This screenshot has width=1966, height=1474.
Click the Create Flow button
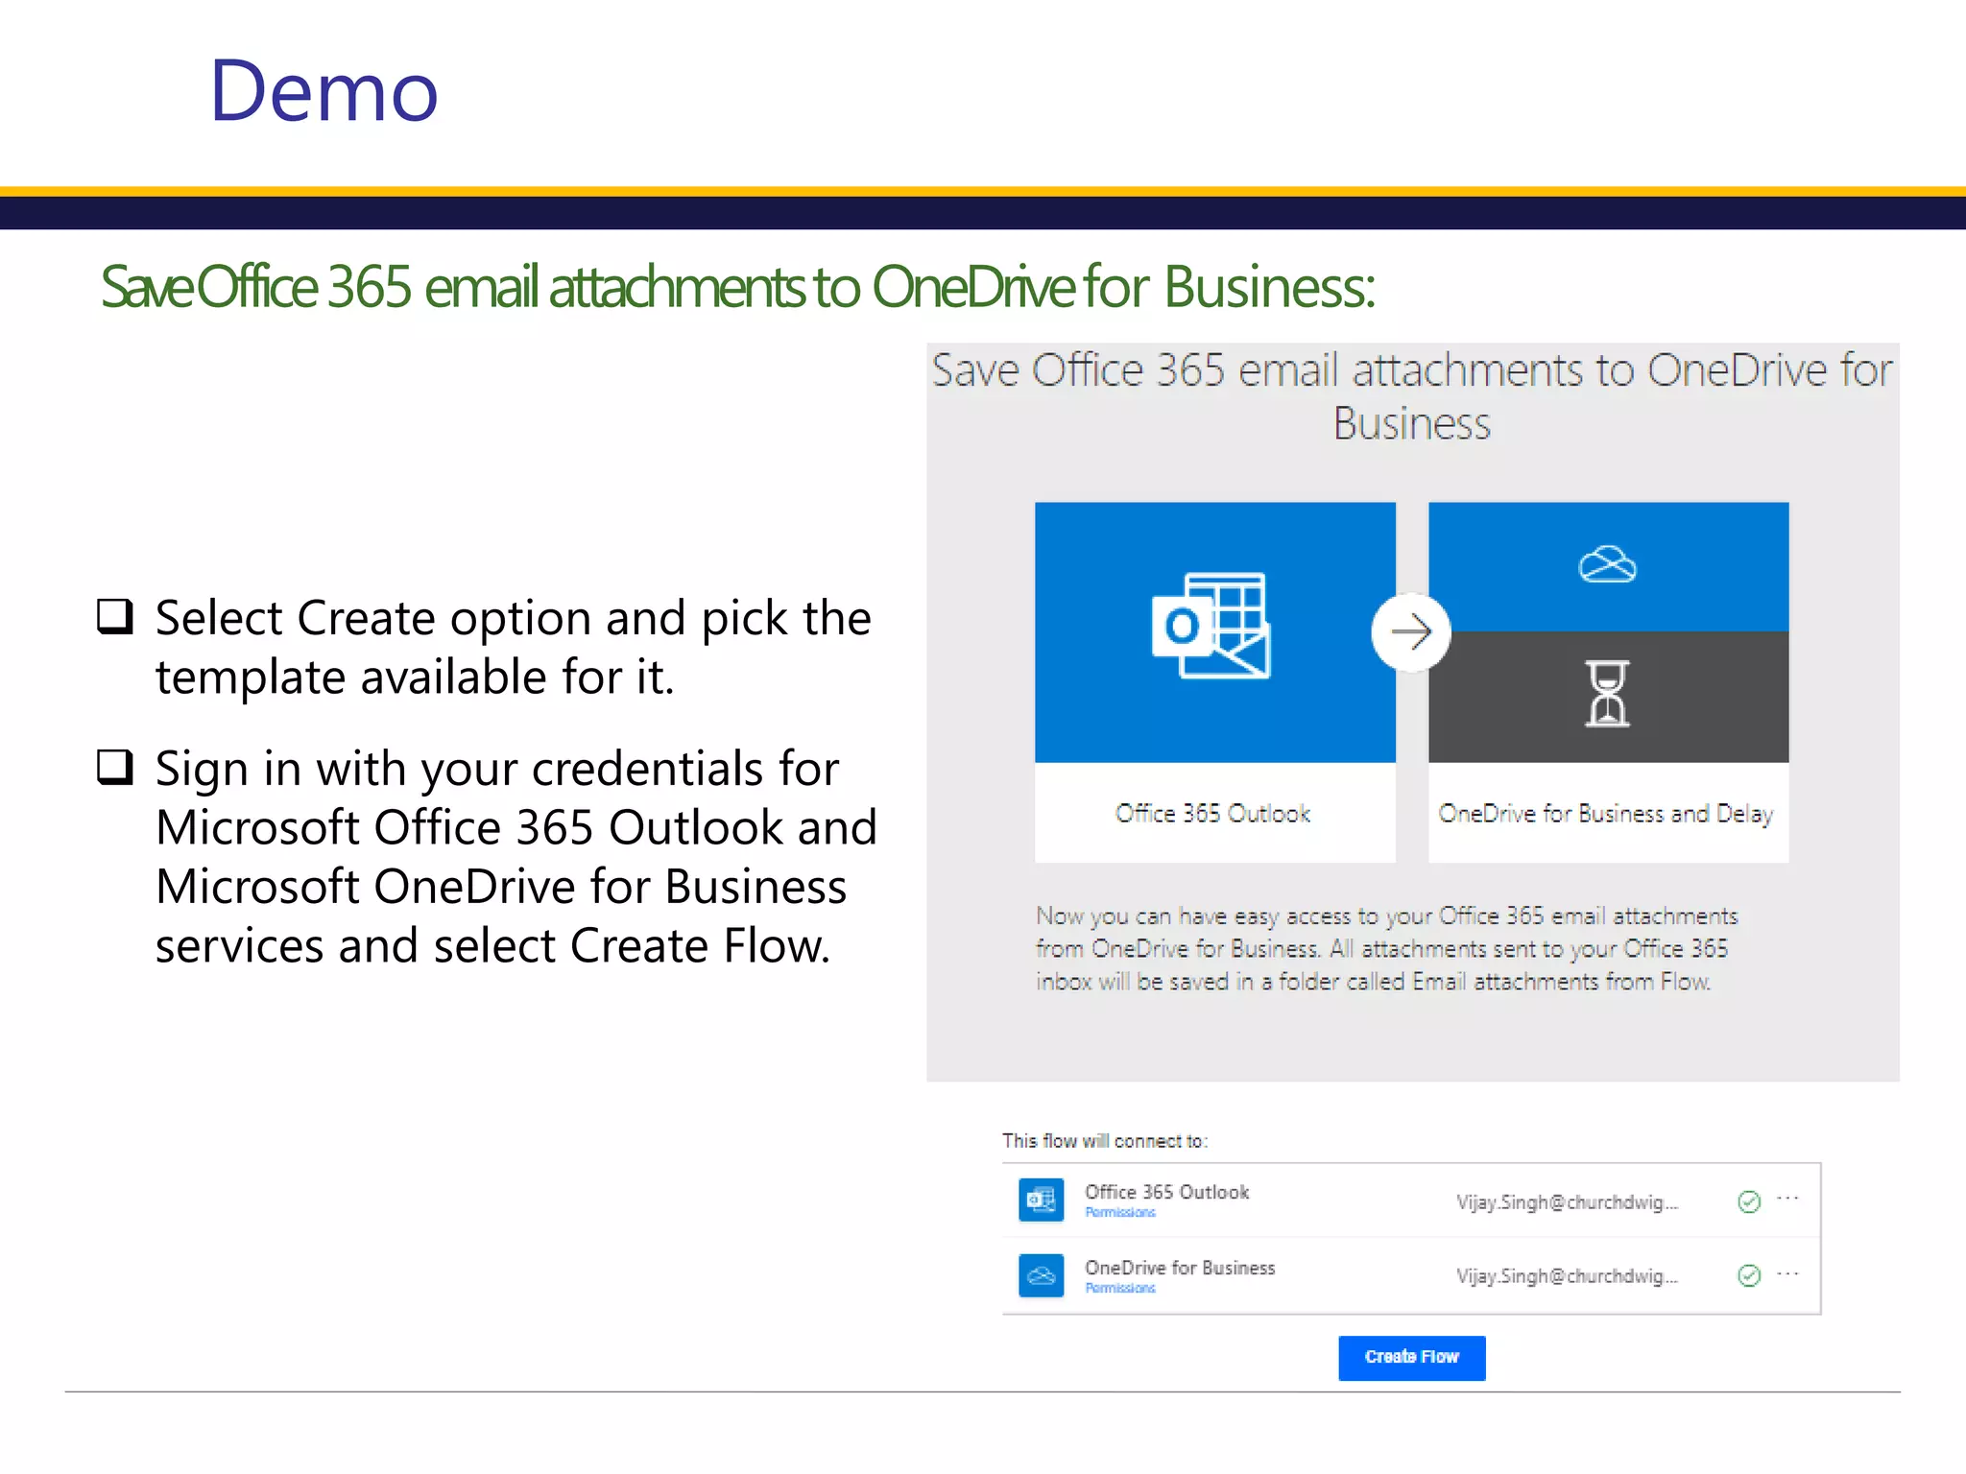pyautogui.click(x=1411, y=1357)
